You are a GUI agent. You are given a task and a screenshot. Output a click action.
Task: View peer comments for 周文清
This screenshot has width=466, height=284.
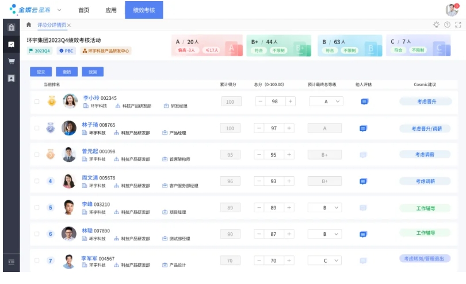[x=363, y=181]
